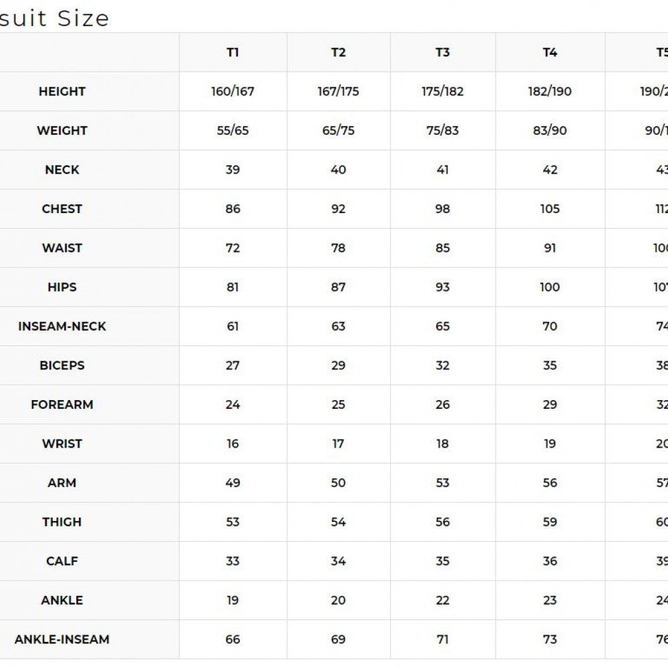Click the BICEPS row label
The height and width of the screenshot is (668, 668).
tap(62, 365)
